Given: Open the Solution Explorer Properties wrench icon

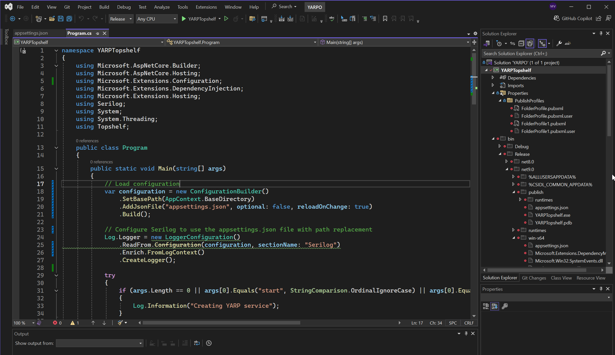Looking at the screenshot, I should point(559,43).
